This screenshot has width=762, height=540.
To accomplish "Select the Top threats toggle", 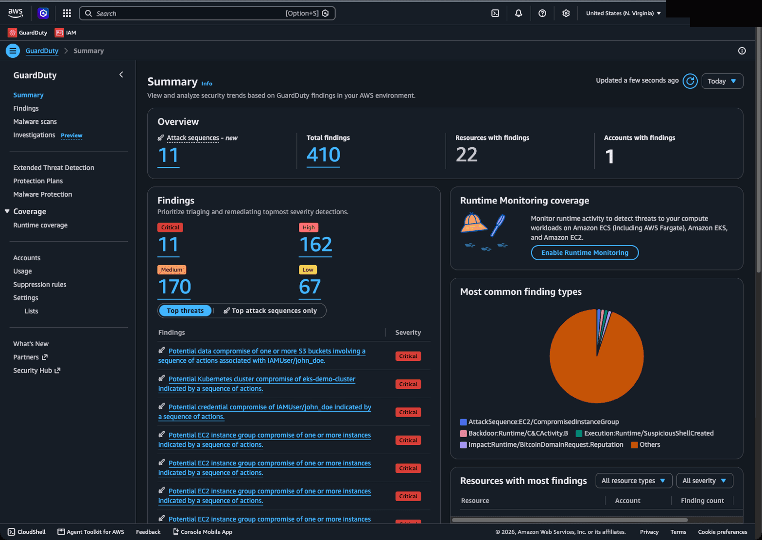I will point(185,311).
